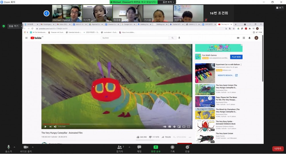Image resolution: width=286 pixels, height=154 pixels.
Task: Expand video options arrow beside 비디오 중지
Action: point(33,147)
